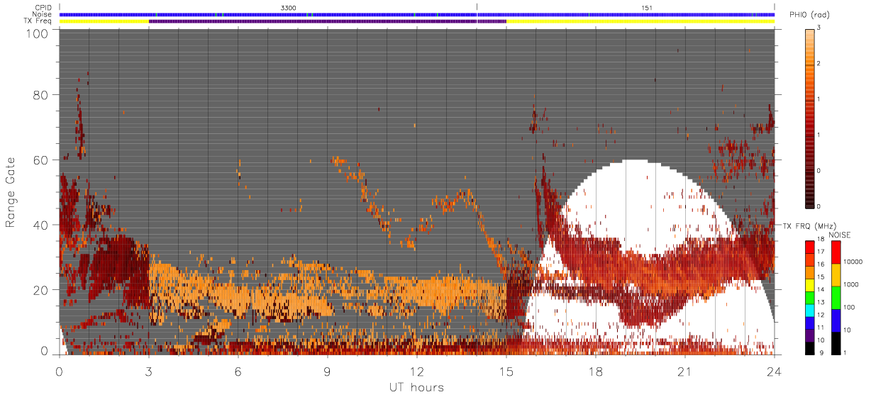Select the CPID value 3300

(x=288, y=8)
